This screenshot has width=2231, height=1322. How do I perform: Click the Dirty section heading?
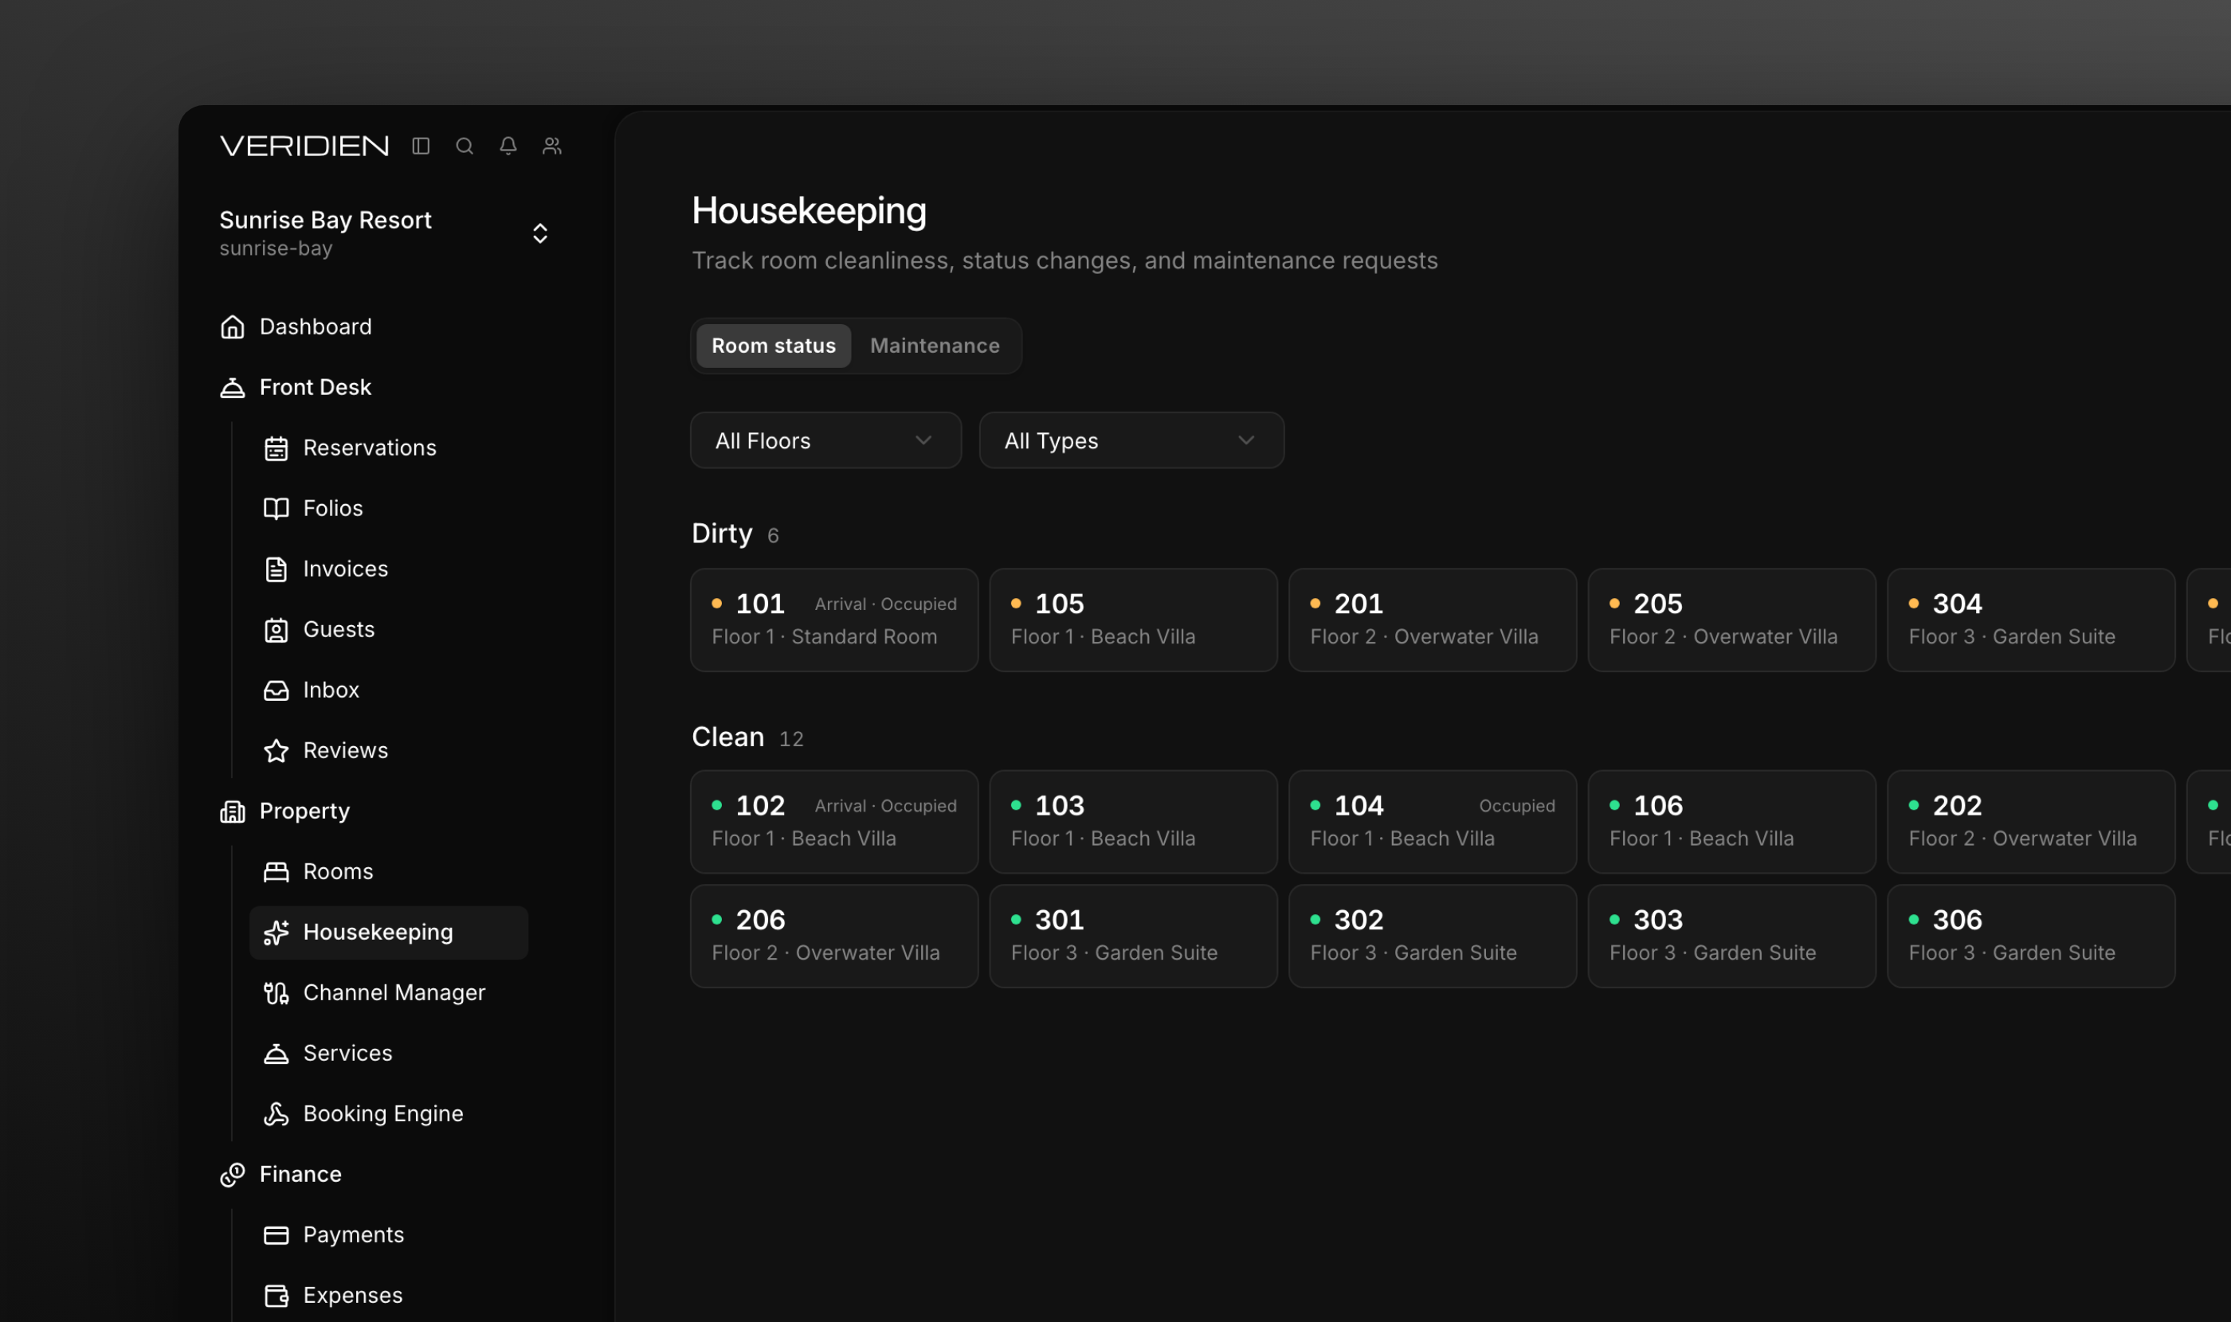[722, 534]
